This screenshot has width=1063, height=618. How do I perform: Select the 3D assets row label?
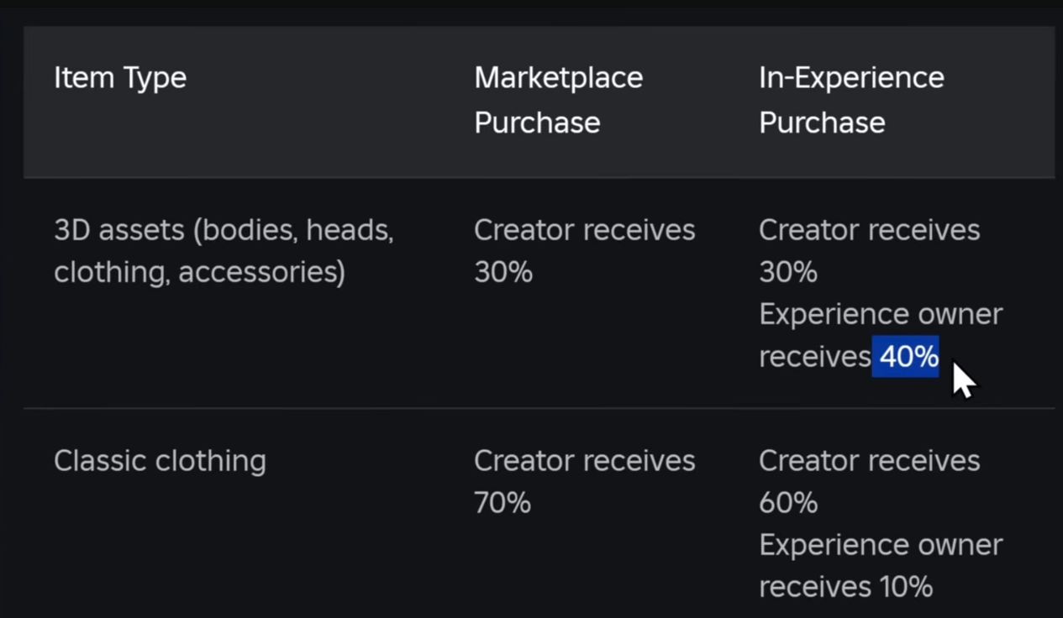(x=224, y=251)
